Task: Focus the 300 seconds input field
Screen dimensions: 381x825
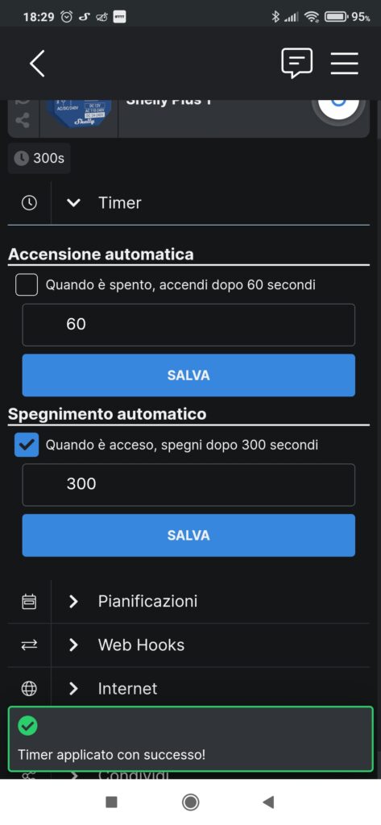Action: tap(188, 484)
